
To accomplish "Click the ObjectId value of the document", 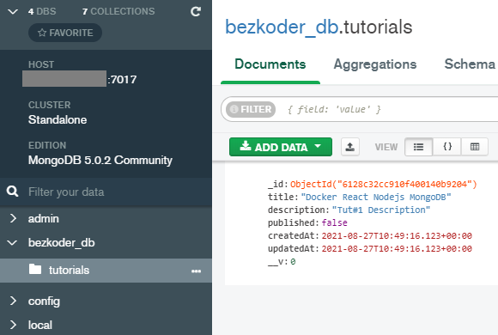I will 384,185.
